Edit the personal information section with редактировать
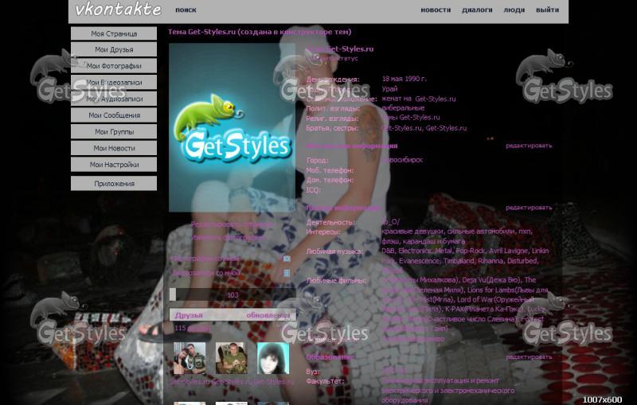The image size is (637, 405). tap(529, 208)
